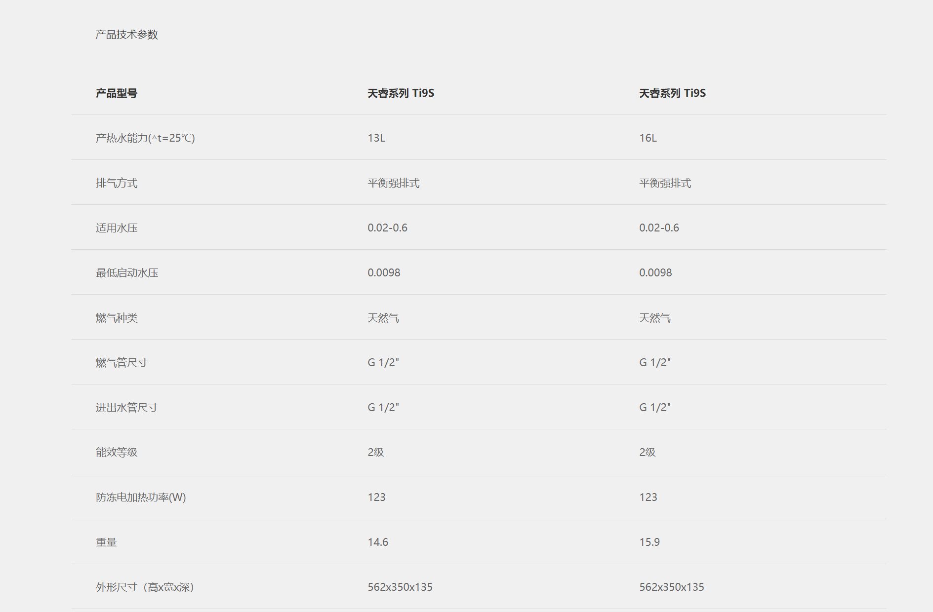Image resolution: width=933 pixels, height=612 pixels.
Task: Click the 16L hot water capacity value
Action: click(x=648, y=138)
